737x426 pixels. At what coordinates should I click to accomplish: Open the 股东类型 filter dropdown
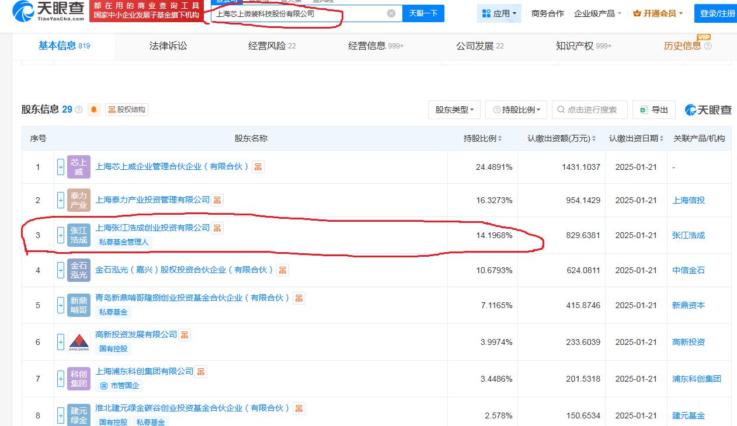(454, 110)
